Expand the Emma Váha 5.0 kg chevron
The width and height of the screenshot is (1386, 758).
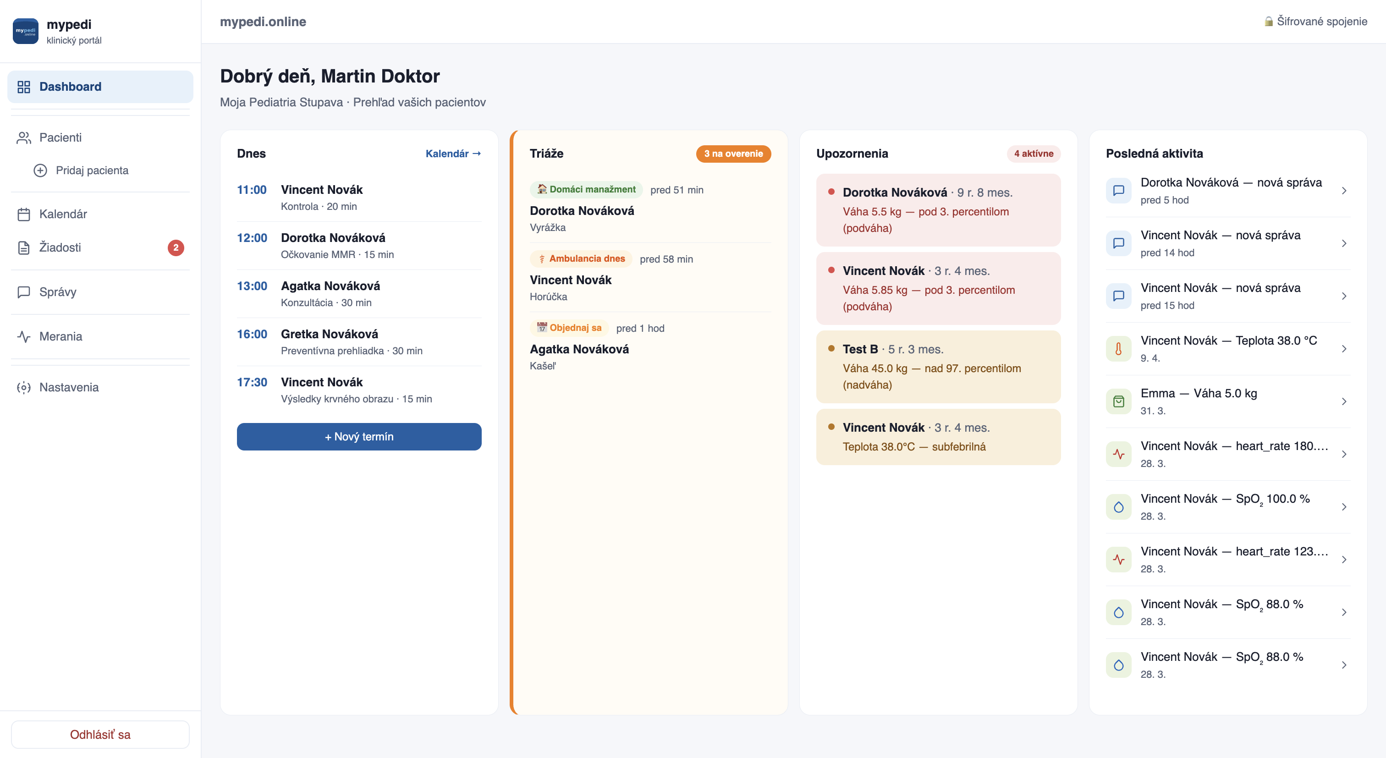point(1343,401)
